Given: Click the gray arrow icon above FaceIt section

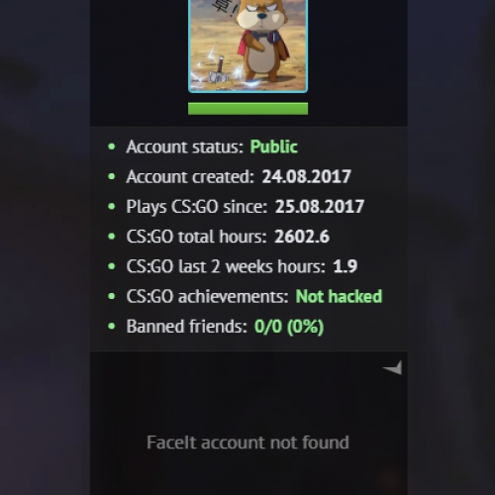Looking at the screenshot, I should [392, 367].
